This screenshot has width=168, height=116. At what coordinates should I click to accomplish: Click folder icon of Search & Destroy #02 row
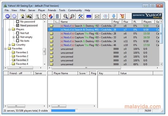click(x=51, y=26)
